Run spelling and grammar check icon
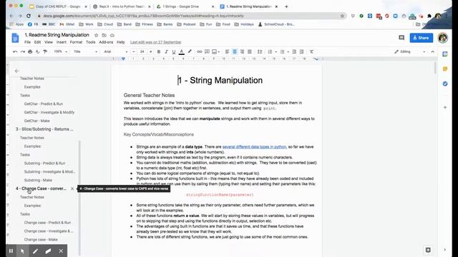The height and width of the screenshot is (257, 458). pos(38,51)
